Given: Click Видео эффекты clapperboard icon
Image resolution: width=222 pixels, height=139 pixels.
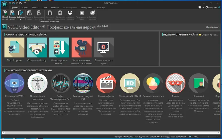Looking at the screenshot, I should pyautogui.click(x=106, y=83).
